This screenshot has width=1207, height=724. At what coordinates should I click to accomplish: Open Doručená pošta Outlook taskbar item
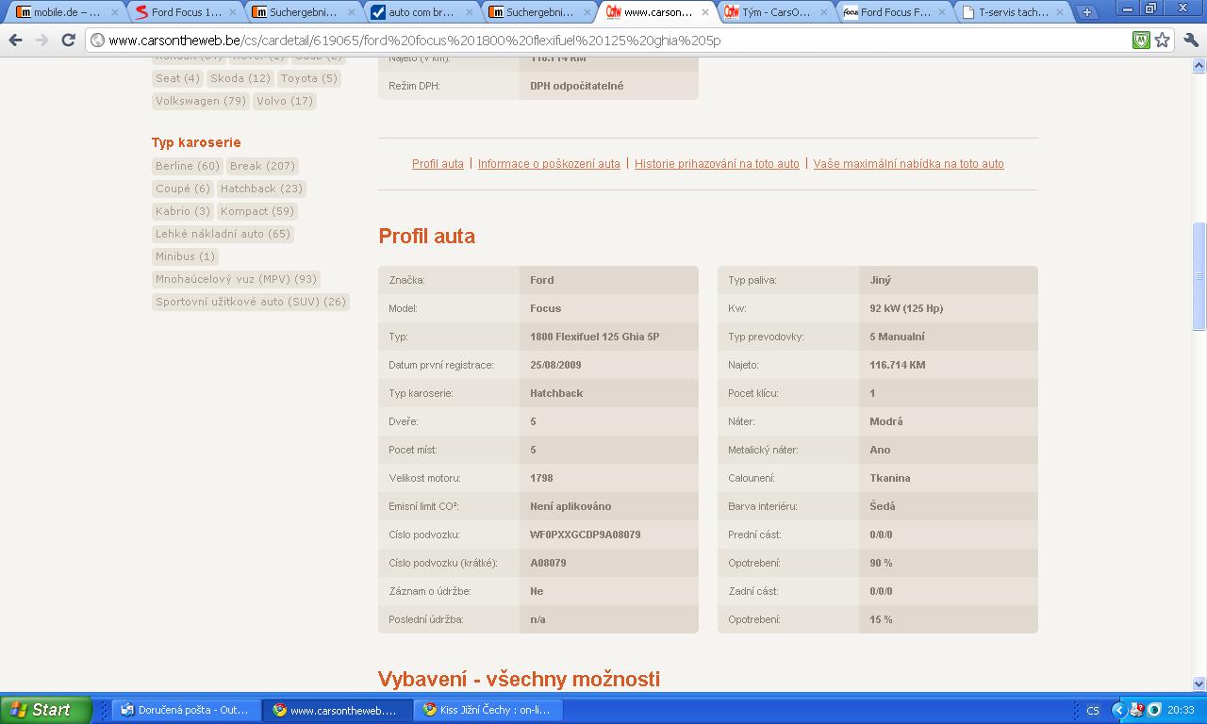click(x=186, y=710)
